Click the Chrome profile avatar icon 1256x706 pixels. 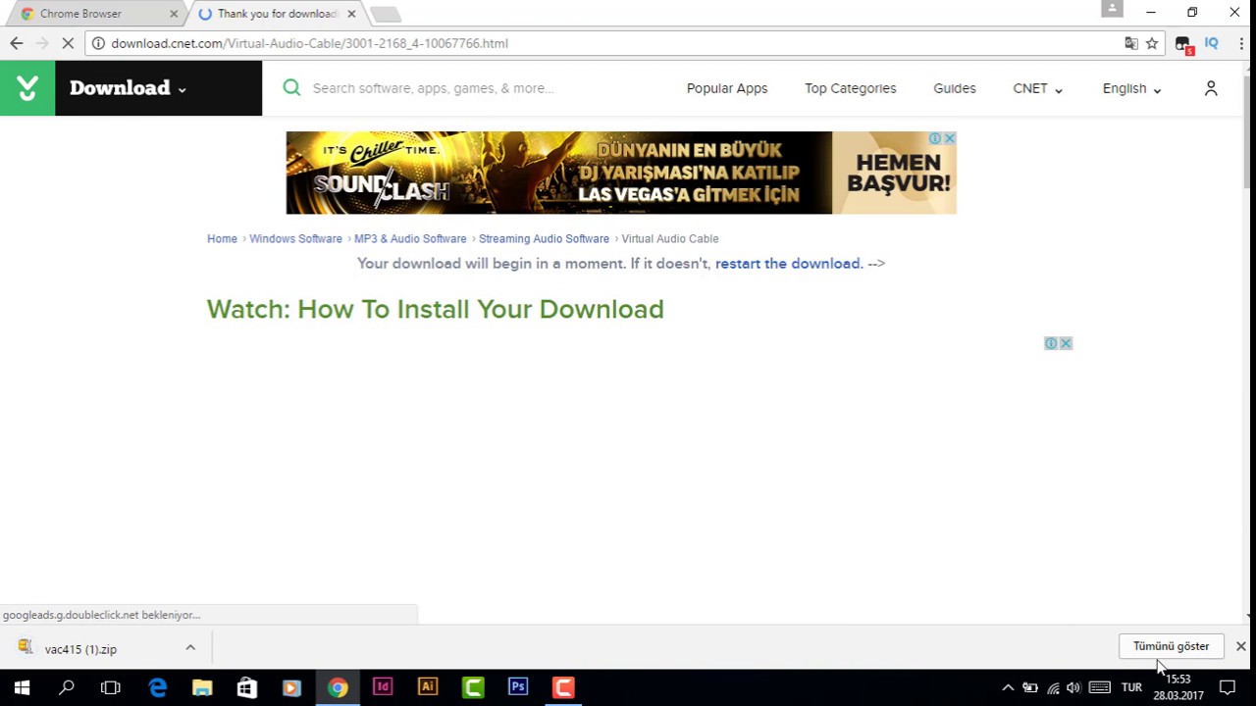(1112, 9)
